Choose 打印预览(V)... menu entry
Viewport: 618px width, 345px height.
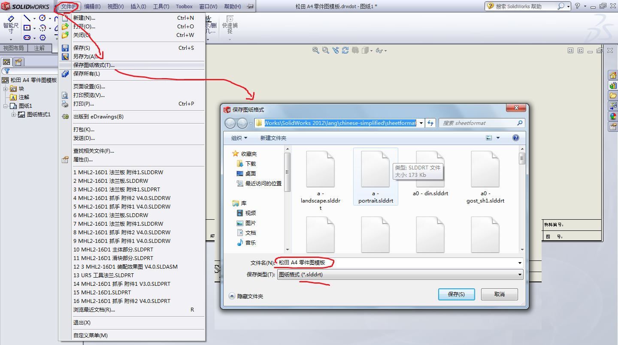[132, 95]
